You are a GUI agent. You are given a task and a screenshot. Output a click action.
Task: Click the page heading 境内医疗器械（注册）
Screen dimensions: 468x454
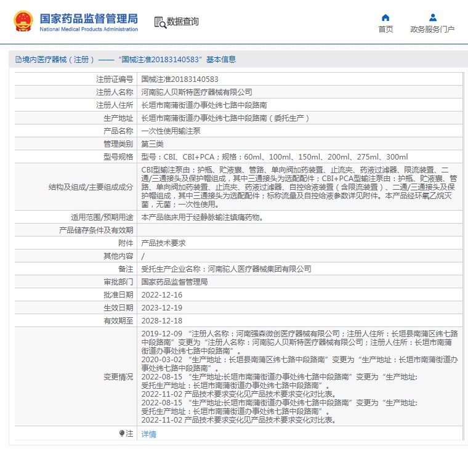tap(58, 60)
